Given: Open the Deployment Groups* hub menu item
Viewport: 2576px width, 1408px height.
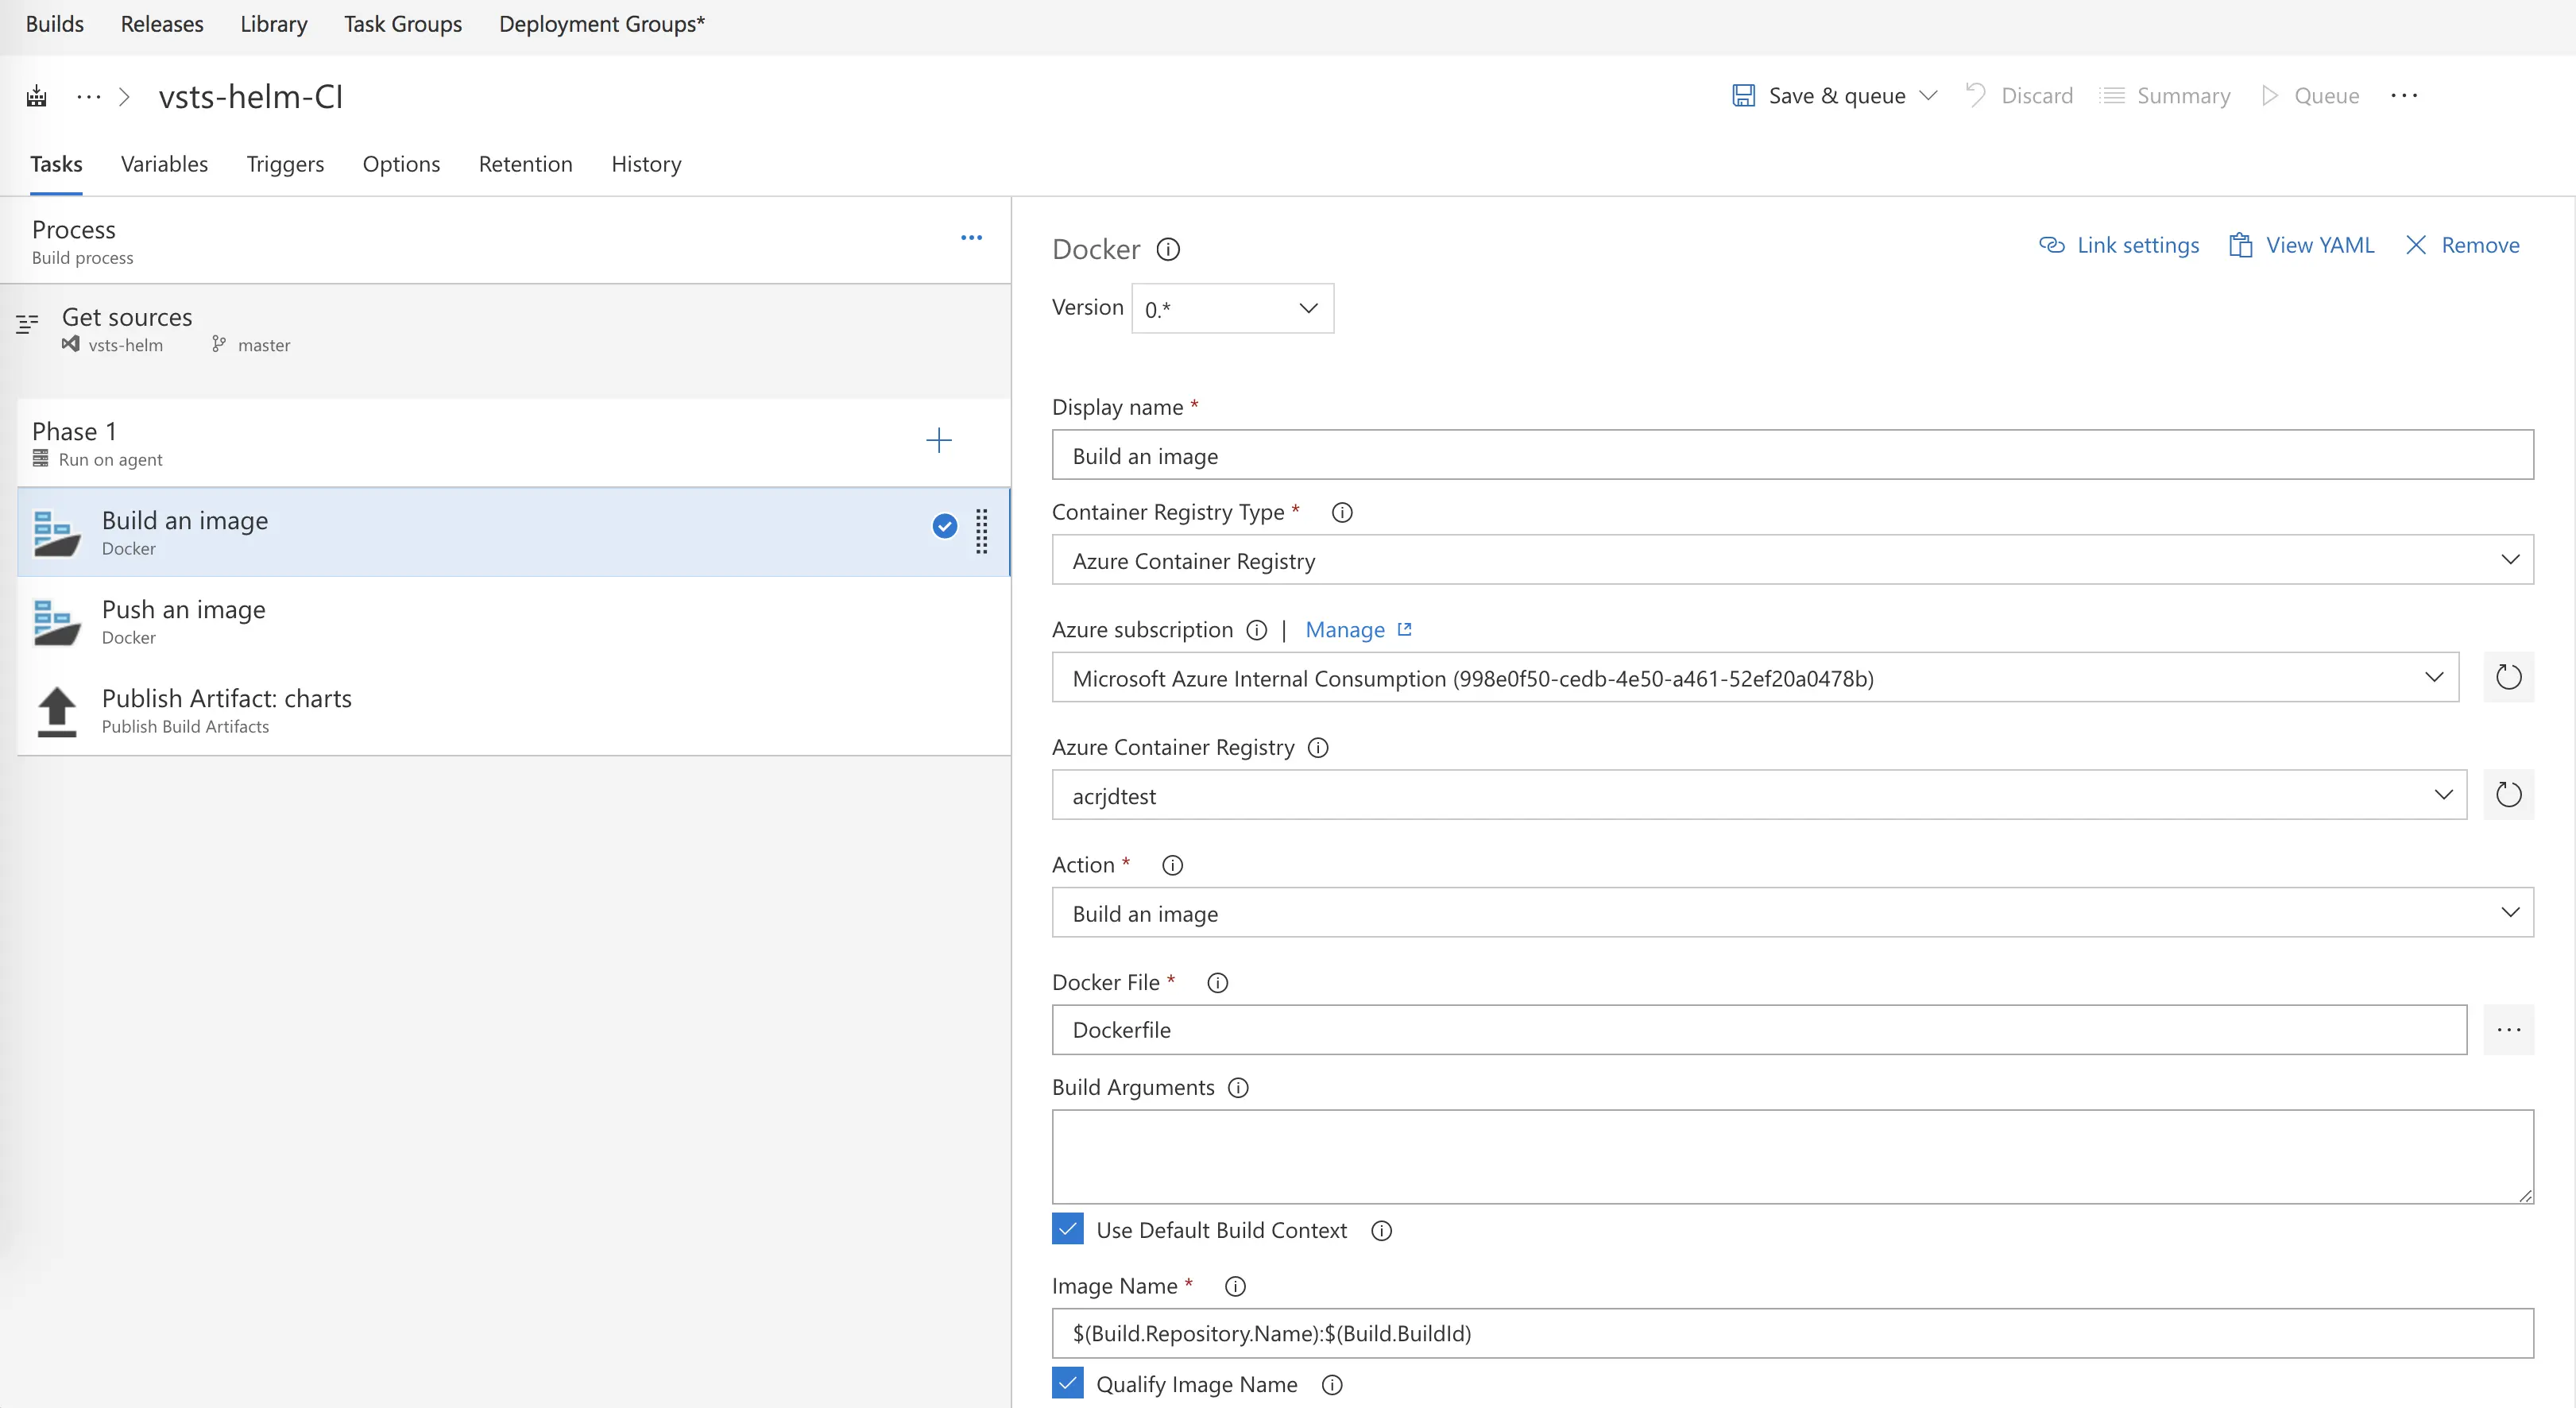Looking at the screenshot, I should (602, 24).
